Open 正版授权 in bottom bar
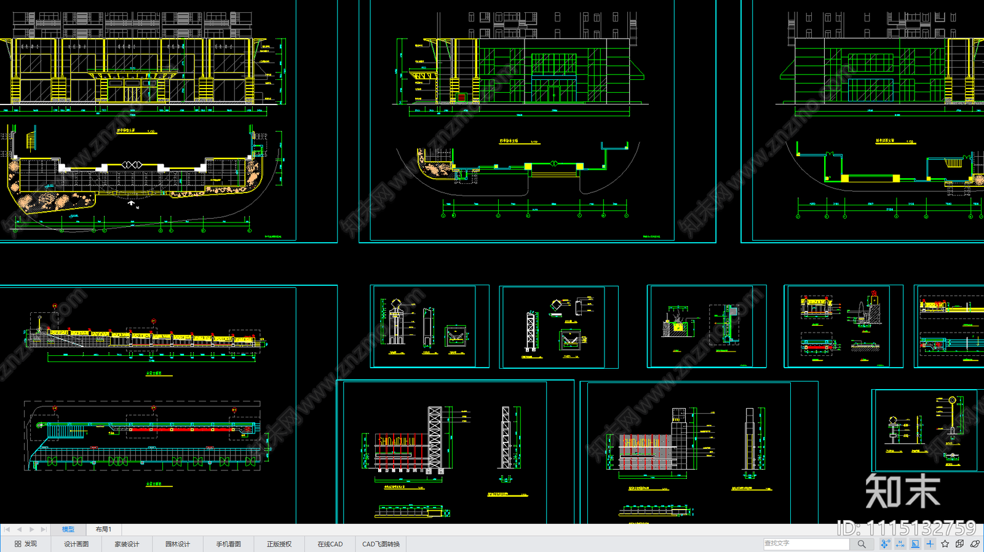 tap(279, 544)
